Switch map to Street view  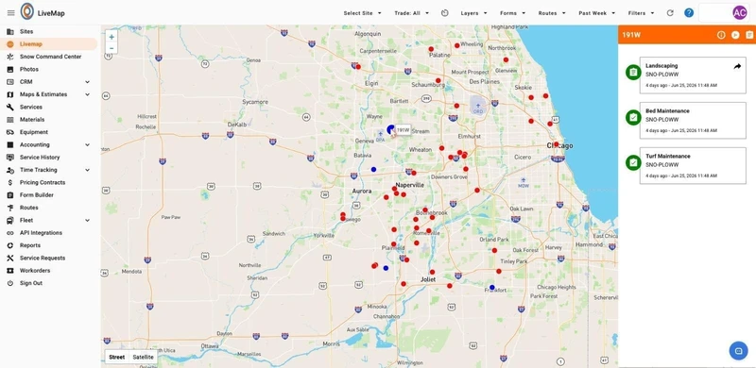pos(117,357)
